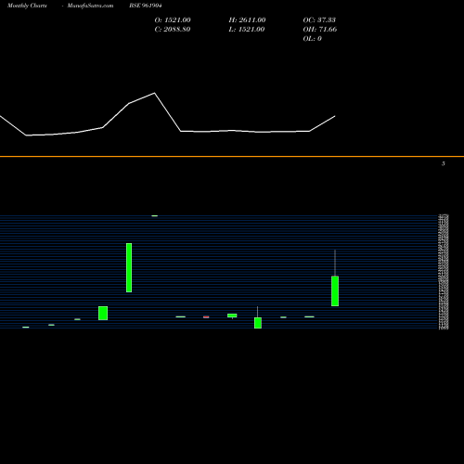Click the 'OC: 37.33' reading
This screenshot has width=464, height=464.
click(x=319, y=20)
